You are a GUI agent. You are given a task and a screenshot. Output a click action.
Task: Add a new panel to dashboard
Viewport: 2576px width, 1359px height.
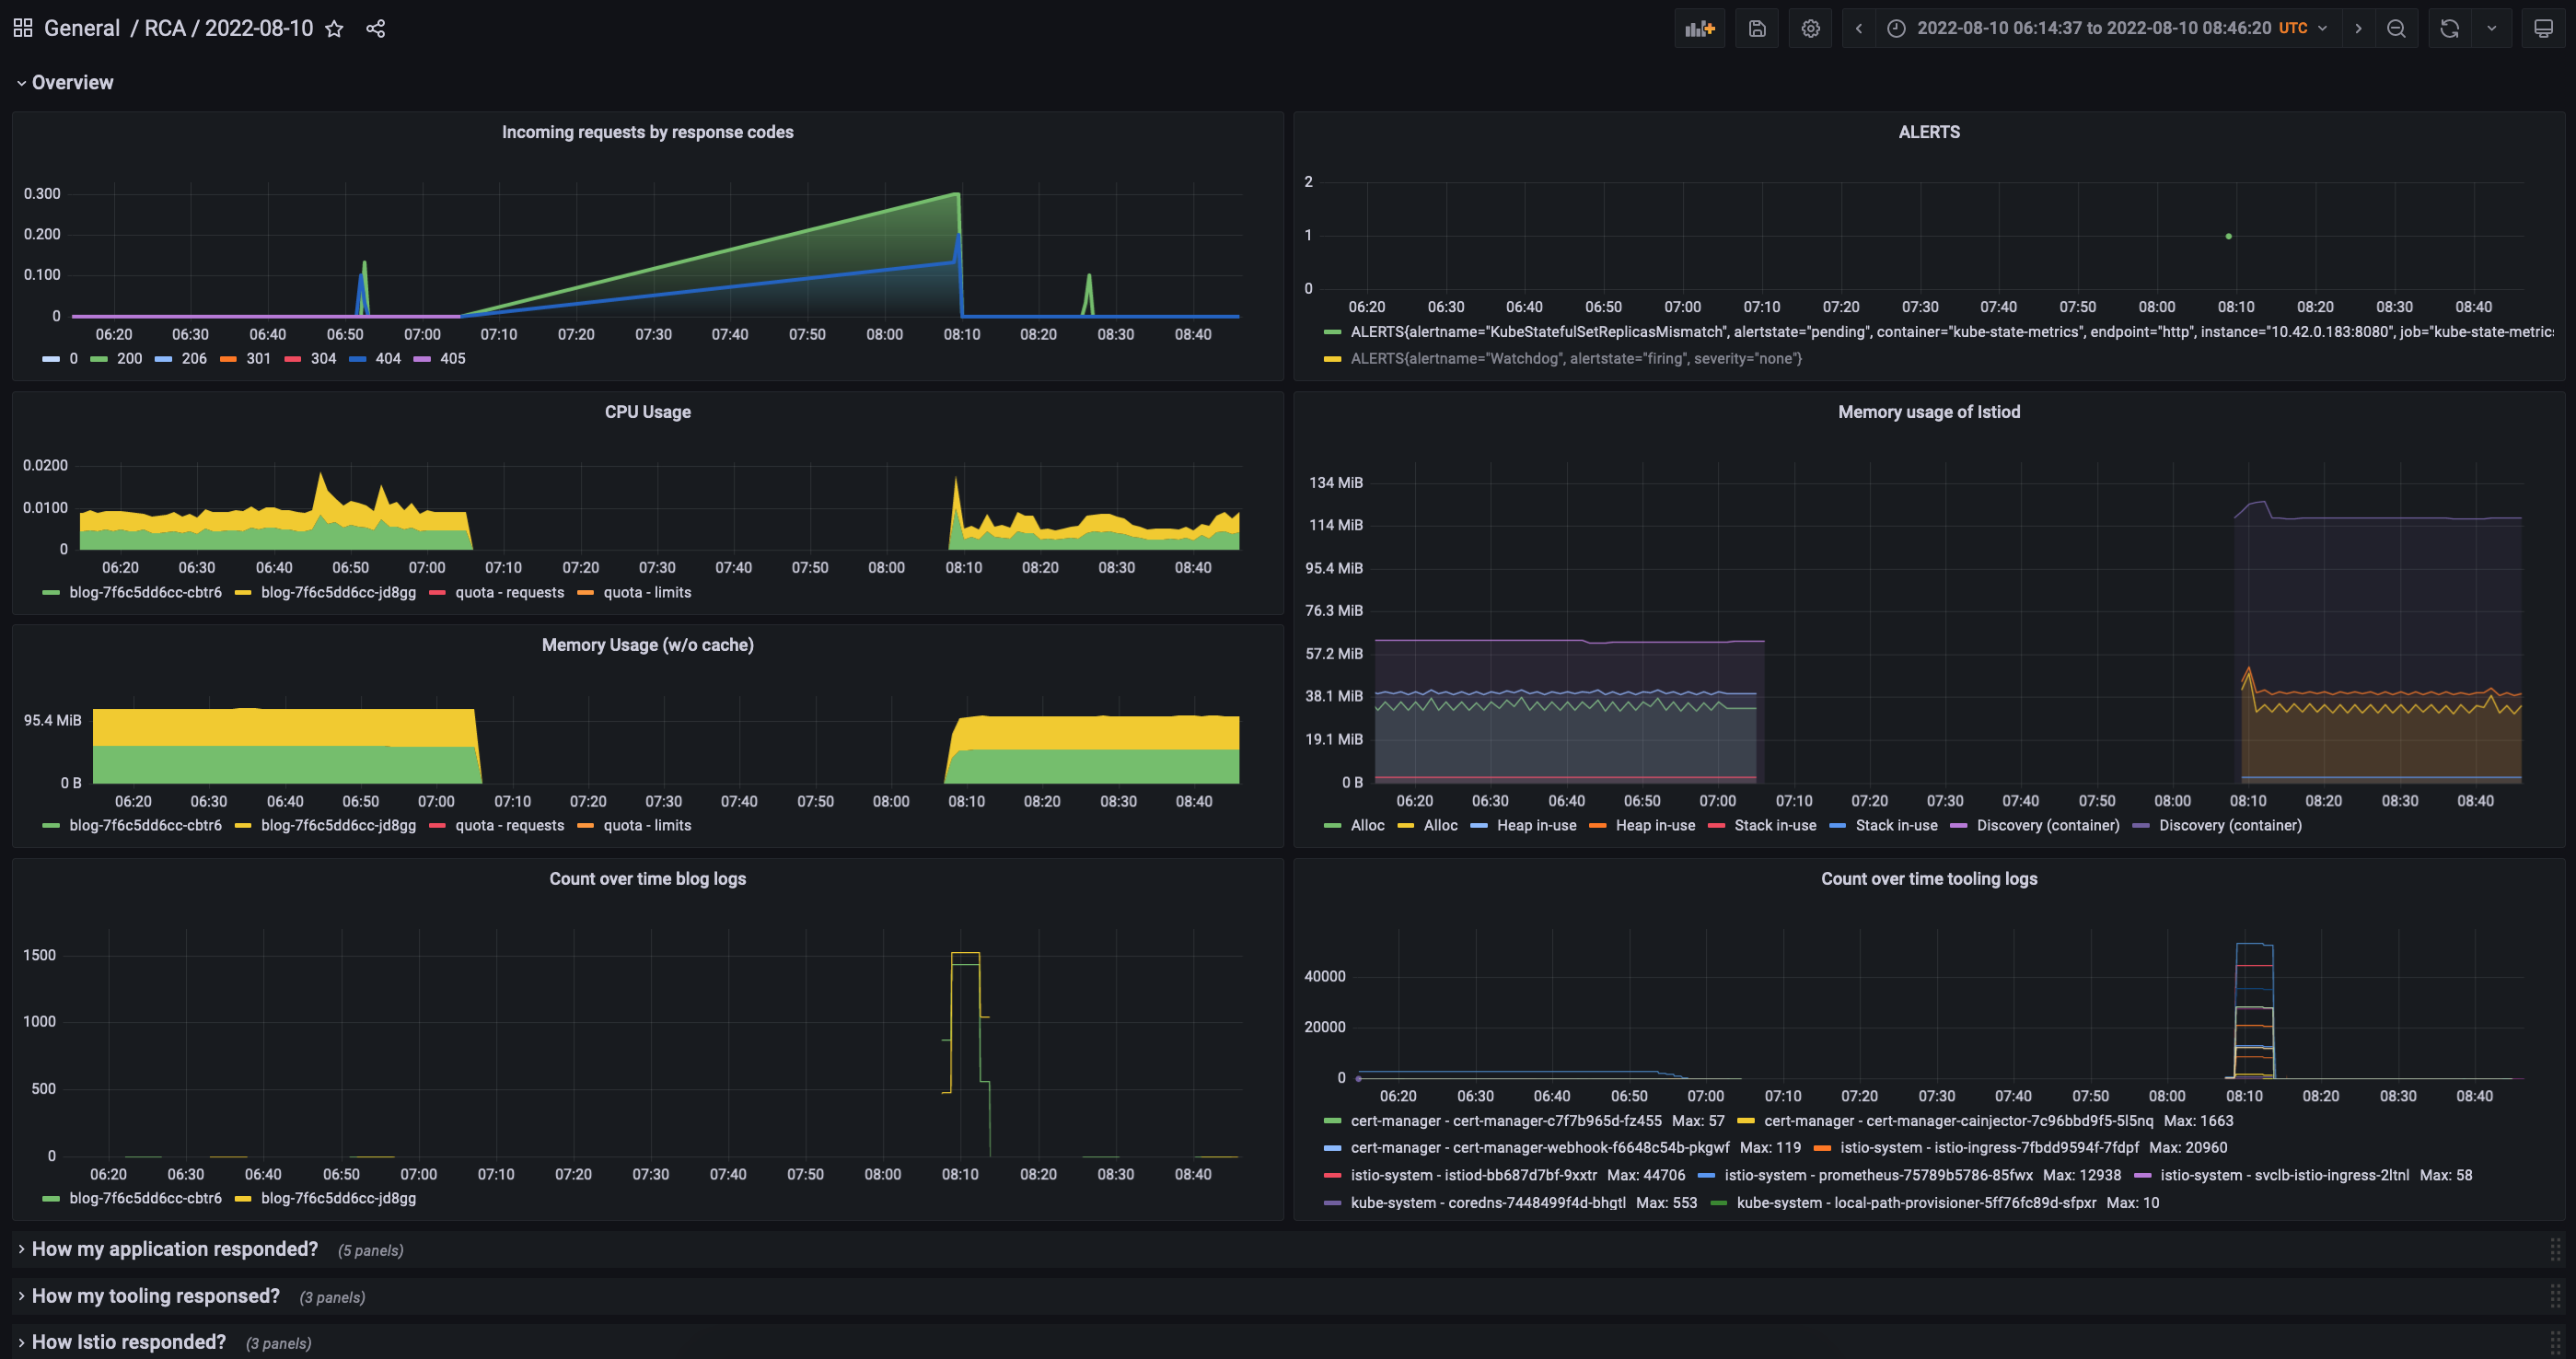[1699, 28]
